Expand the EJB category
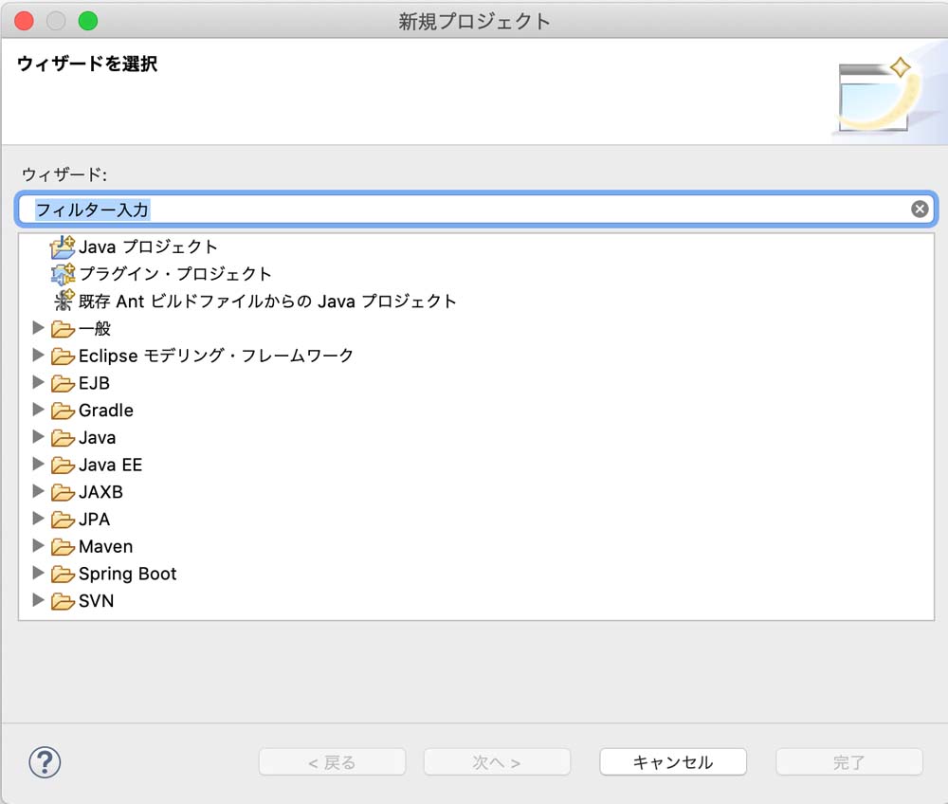The image size is (948, 804). click(x=38, y=382)
